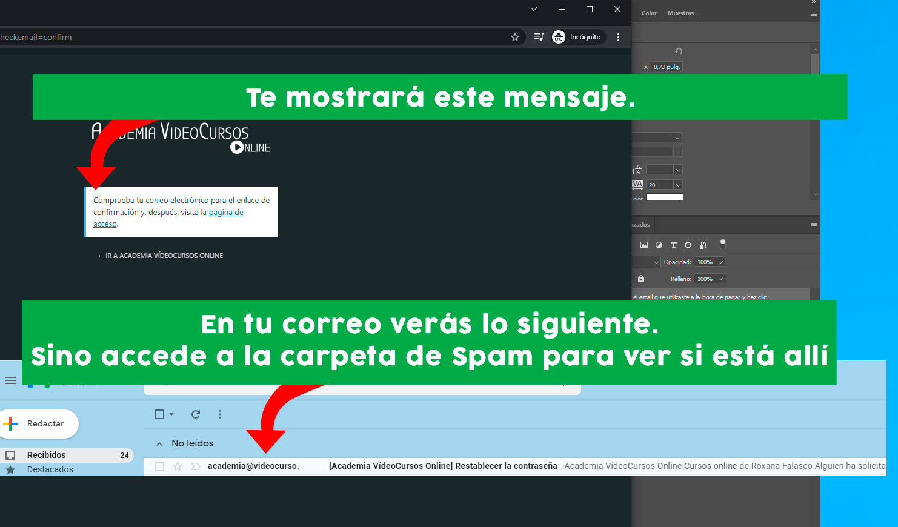Collapse Photoshop panels with double-arrow icon
The height and width of the screenshot is (527, 898).
pyautogui.click(x=814, y=2)
